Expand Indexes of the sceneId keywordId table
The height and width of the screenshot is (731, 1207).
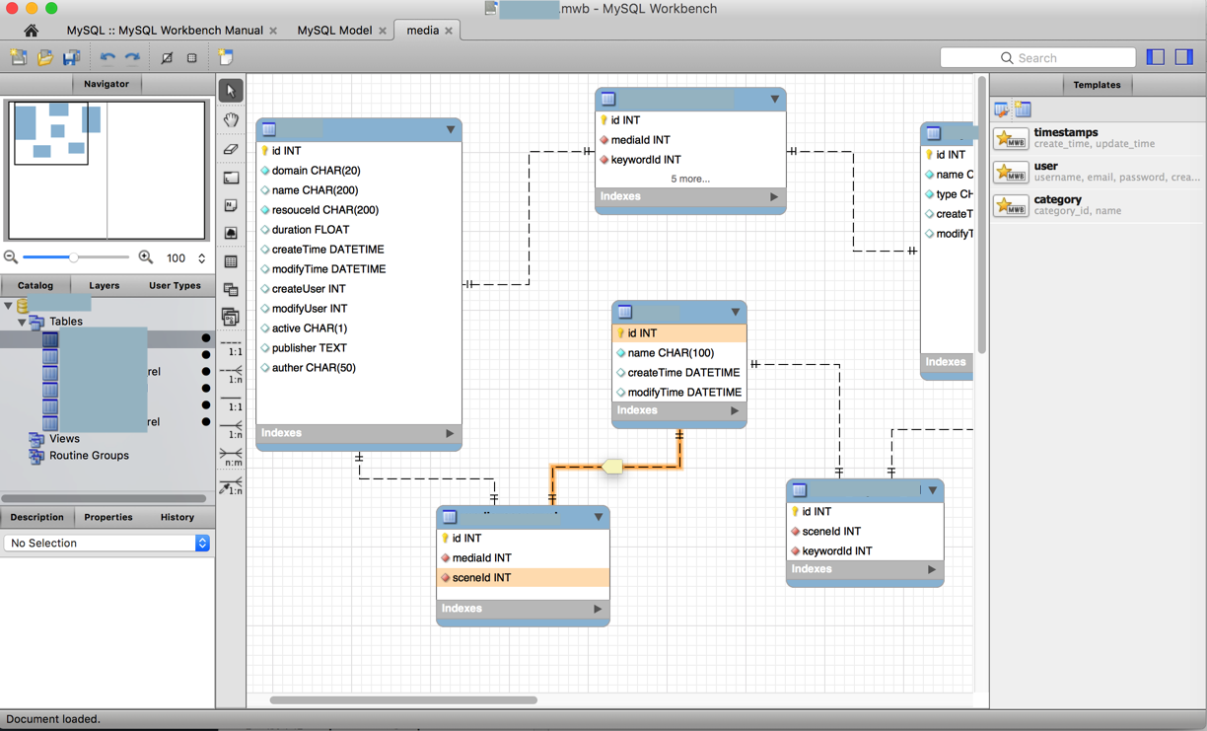click(932, 569)
